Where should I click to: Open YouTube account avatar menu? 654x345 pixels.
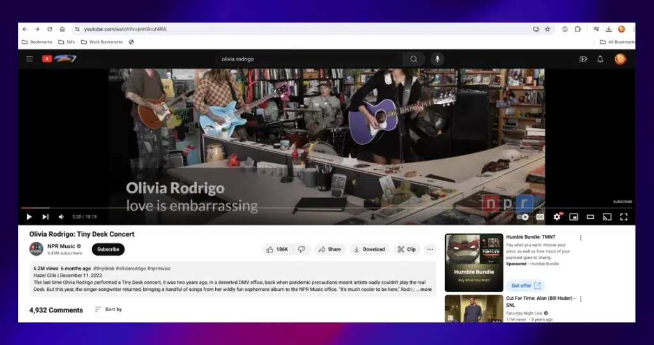point(620,59)
